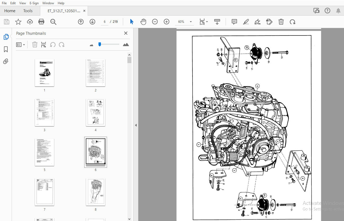Select page 5 thumbnail
Viewport: 344px width, 221px height.
pyautogui.click(x=44, y=152)
